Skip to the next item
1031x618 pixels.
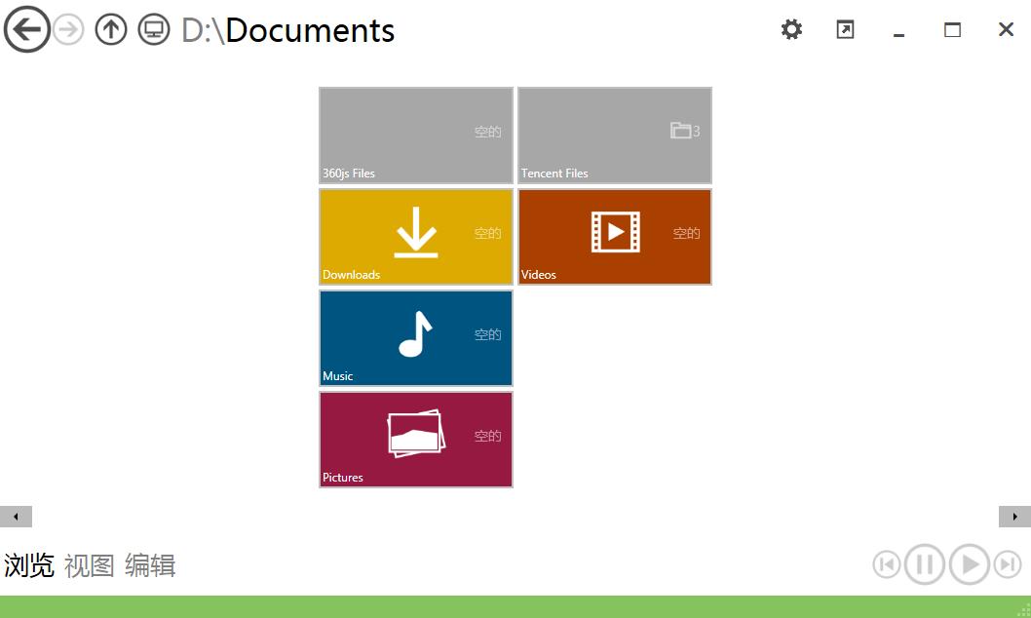[1008, 564]
